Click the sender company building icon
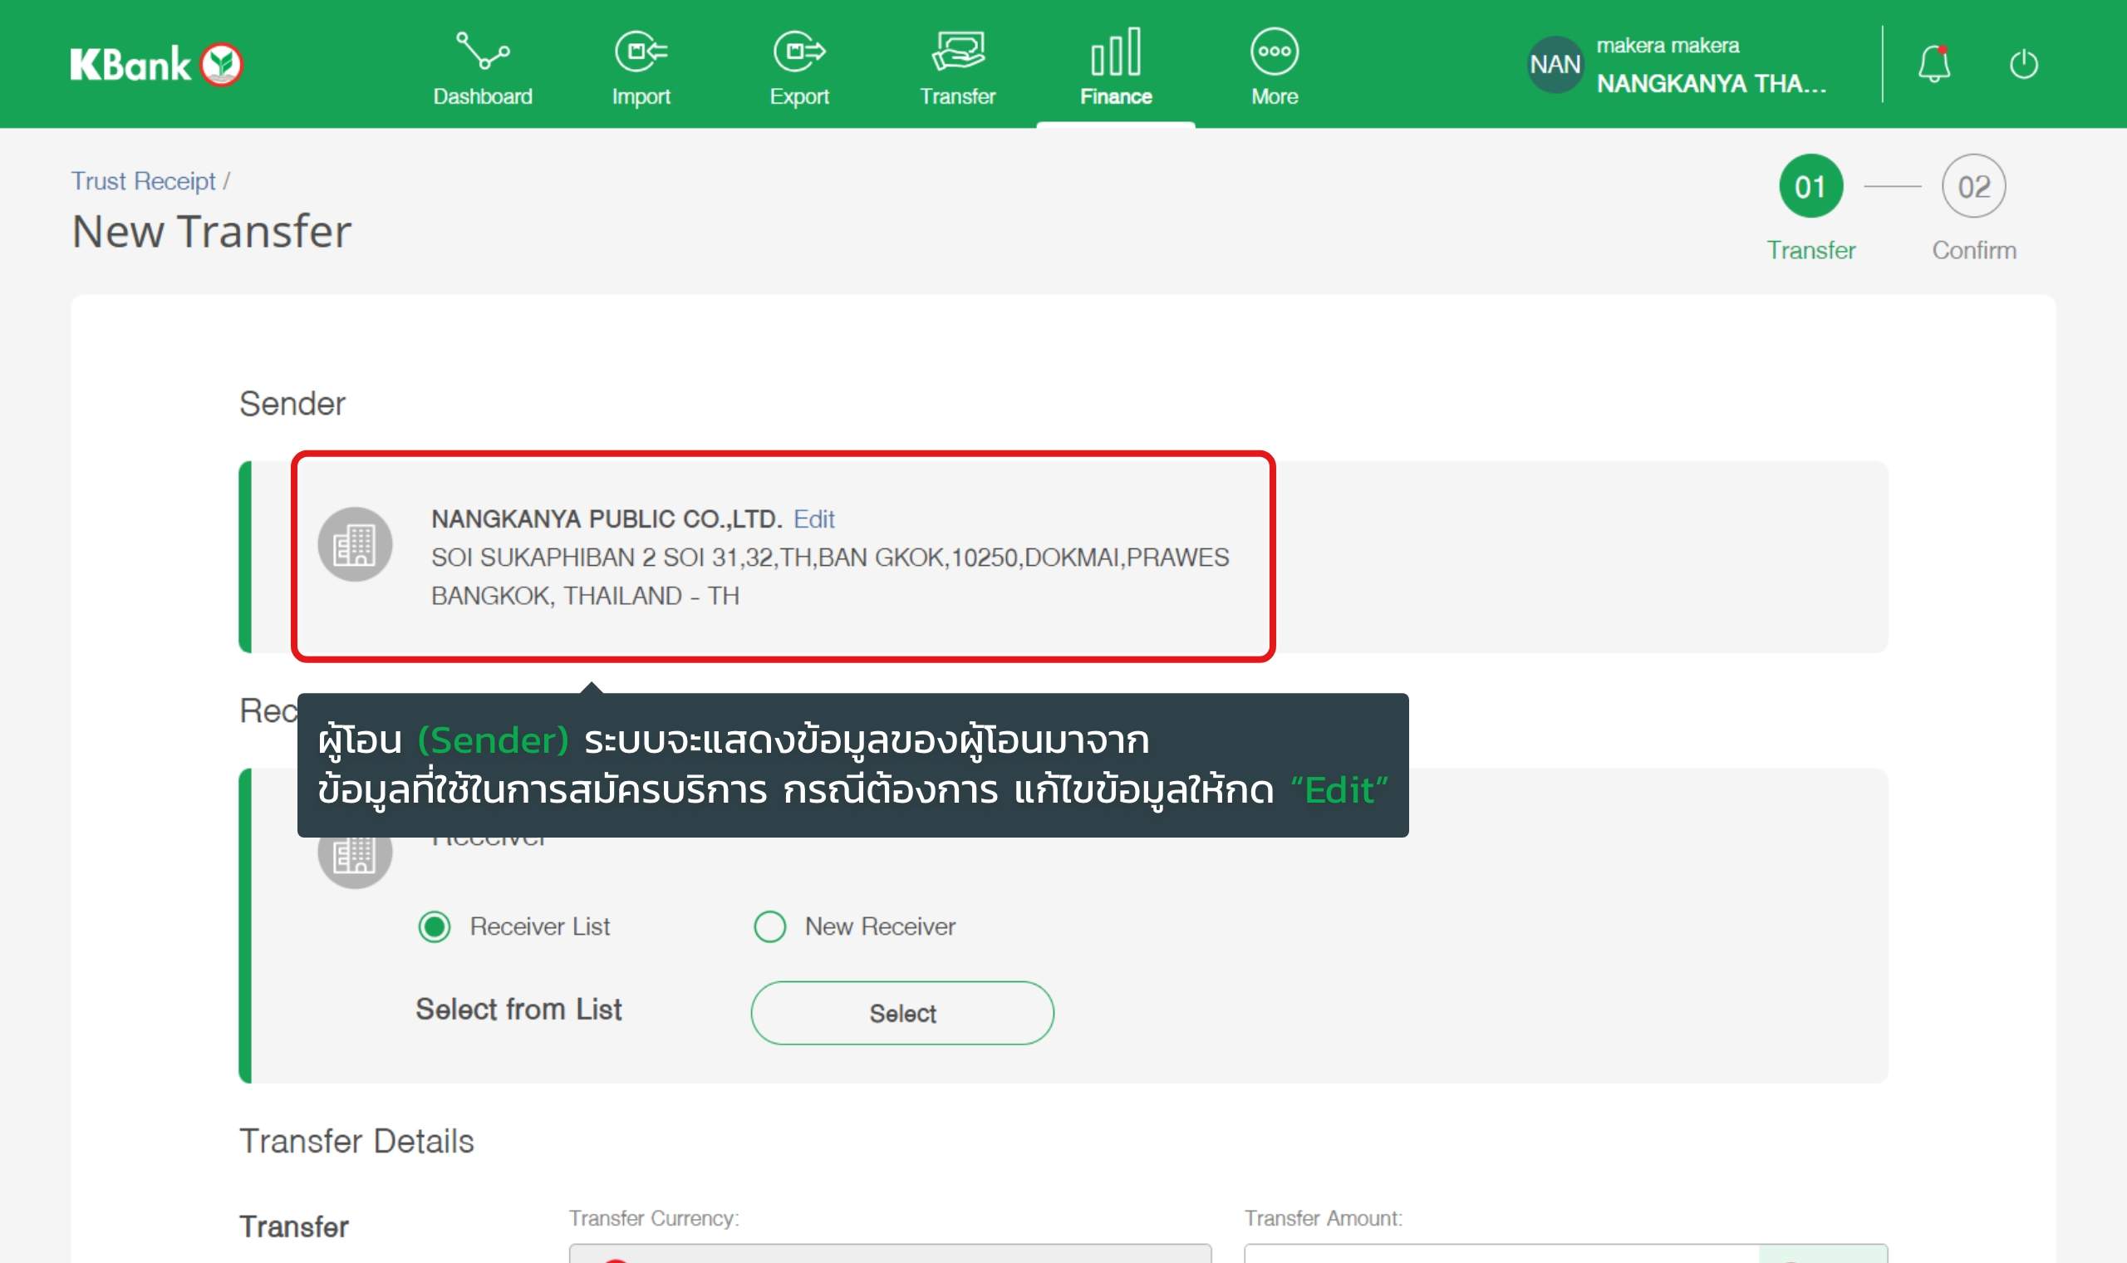Screen dimensions: 2127x1263 (355, 545)
